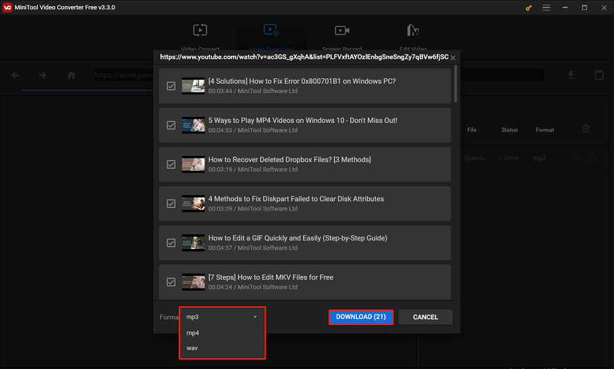Click 'How to Edit a GIF Quickly' title
This screenshot has width=614, height=369.
point(298,238)
